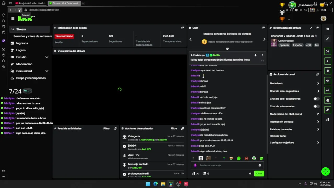
Task: Toggle Chat de solo-suscriptores switch
Action: coord(316,99)
